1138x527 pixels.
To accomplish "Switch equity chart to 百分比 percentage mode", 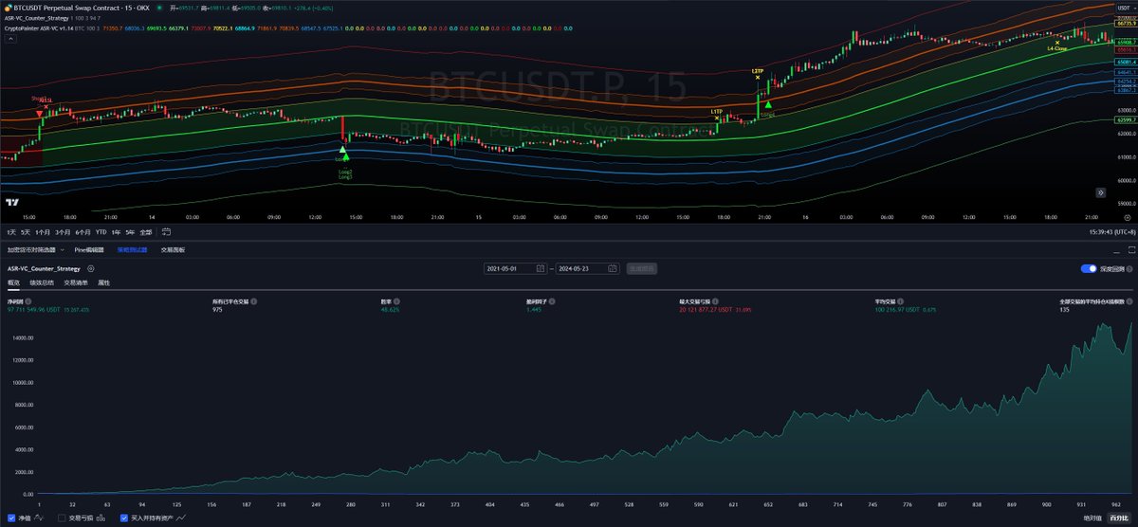I will pos(1119,518).
